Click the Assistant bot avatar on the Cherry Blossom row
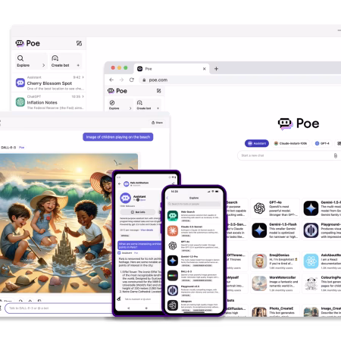 click(x=20, y=83)
